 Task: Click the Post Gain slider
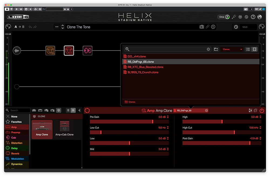pos(222,143)
